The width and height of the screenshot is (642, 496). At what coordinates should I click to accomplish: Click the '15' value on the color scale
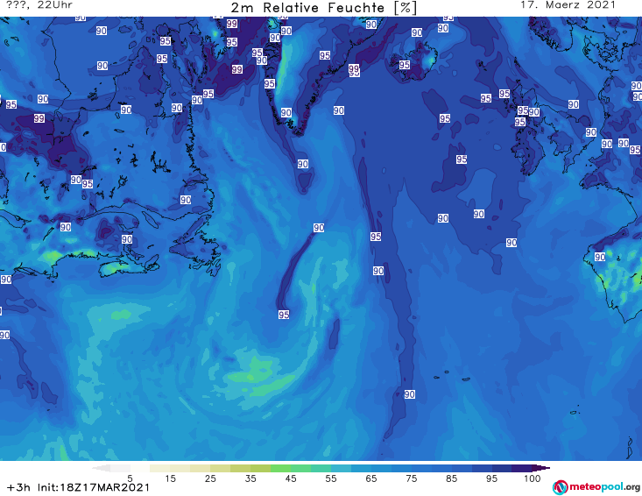(170, 478)
